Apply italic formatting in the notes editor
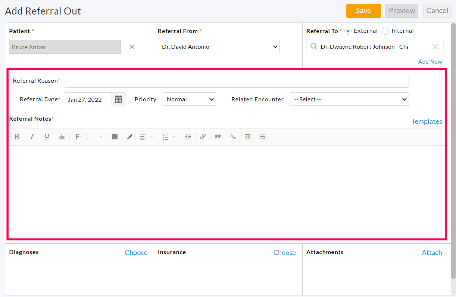 (32, 136)
